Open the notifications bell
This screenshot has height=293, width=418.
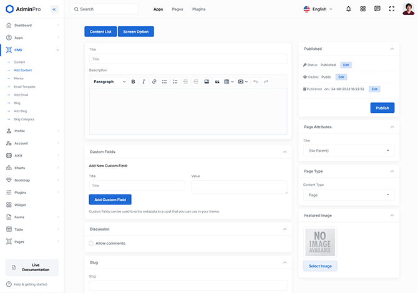[348, 9]
